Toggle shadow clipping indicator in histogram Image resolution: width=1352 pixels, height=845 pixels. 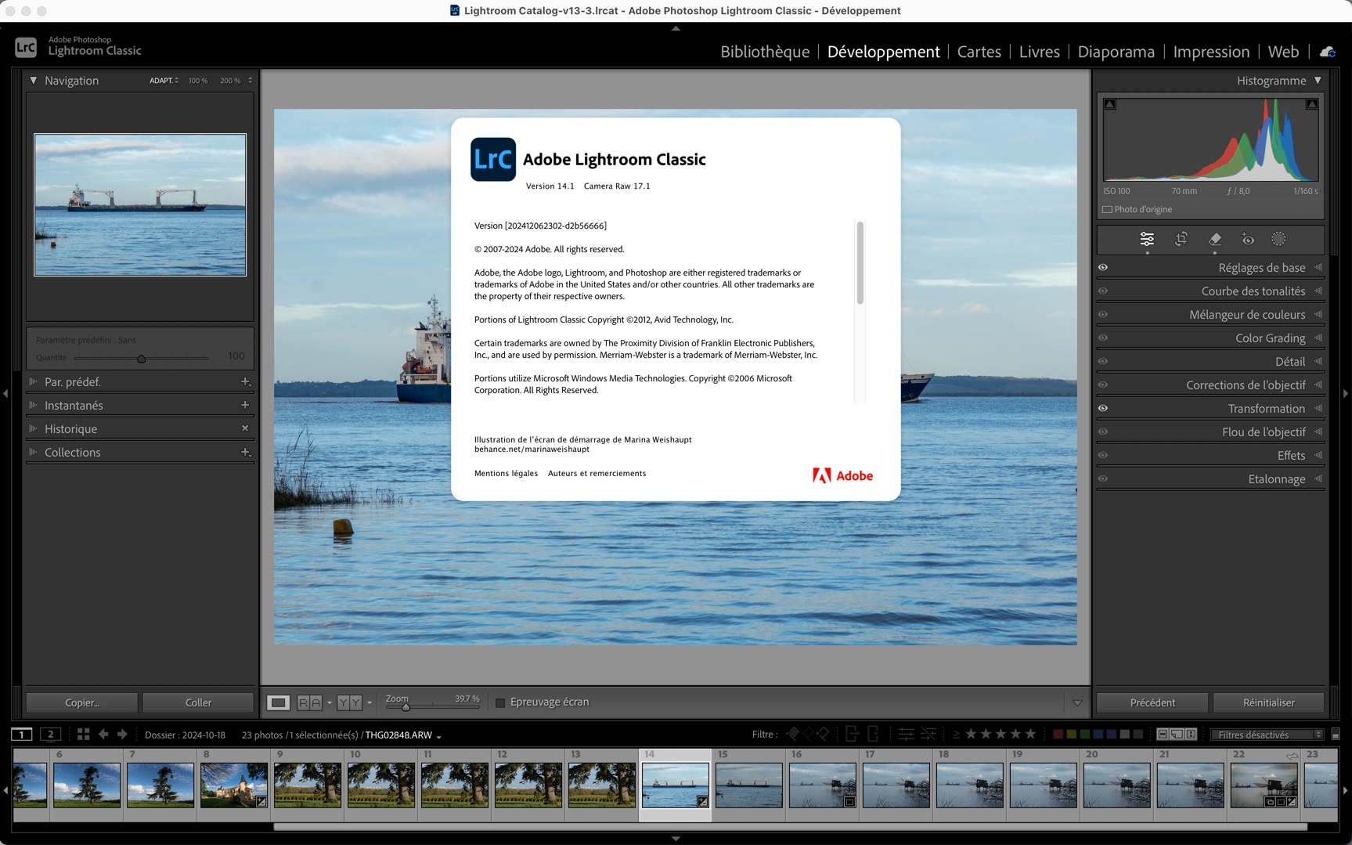click(x=1110, y=104)
